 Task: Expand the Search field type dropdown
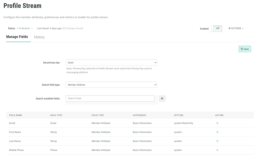tap(111, 85)
